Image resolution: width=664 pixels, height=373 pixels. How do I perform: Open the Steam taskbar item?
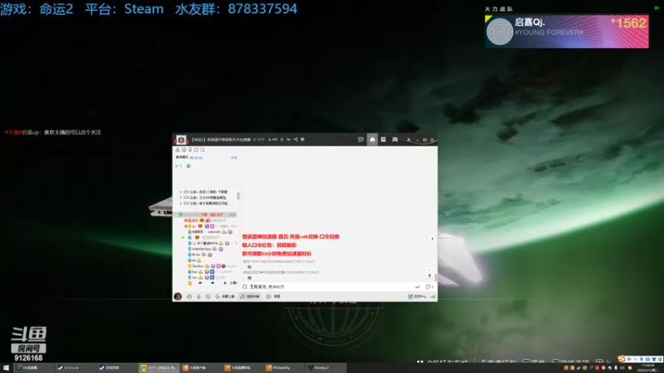pyautogui.click(x=75, y=368)
